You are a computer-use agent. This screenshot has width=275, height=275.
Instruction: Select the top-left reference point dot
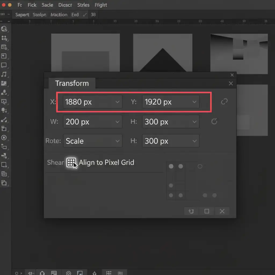click(x=171, y=167)
